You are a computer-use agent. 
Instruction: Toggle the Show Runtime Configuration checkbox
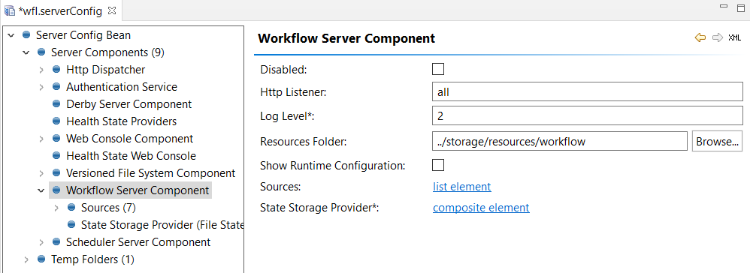coord(437,165)
